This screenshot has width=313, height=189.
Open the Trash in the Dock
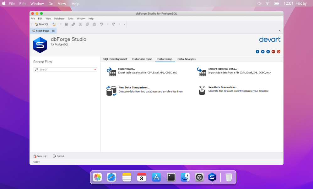[229, 177]
